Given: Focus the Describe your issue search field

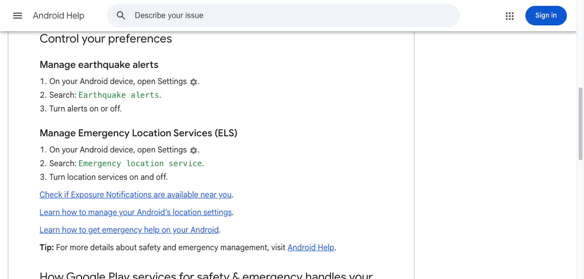Looking at the screenshot, I should point(283,16).
